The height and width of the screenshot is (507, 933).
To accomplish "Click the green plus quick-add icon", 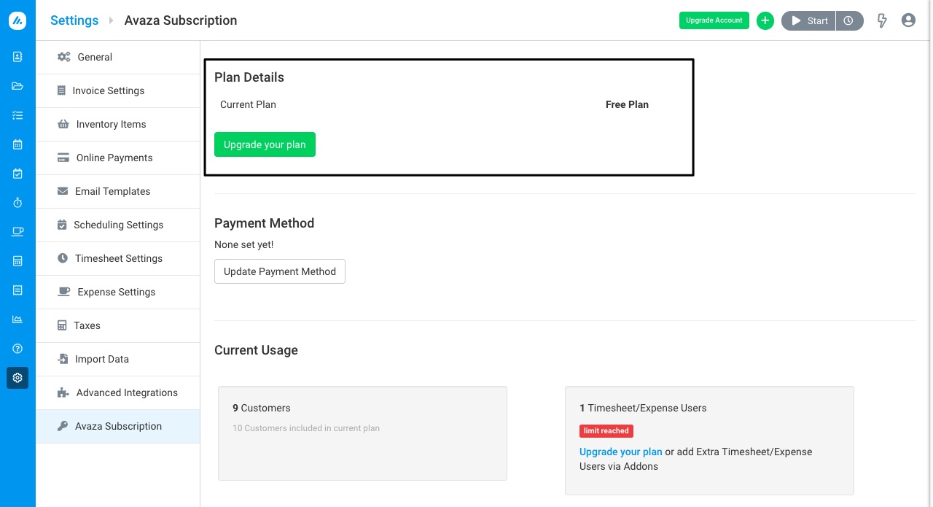I will coord(765,20).
